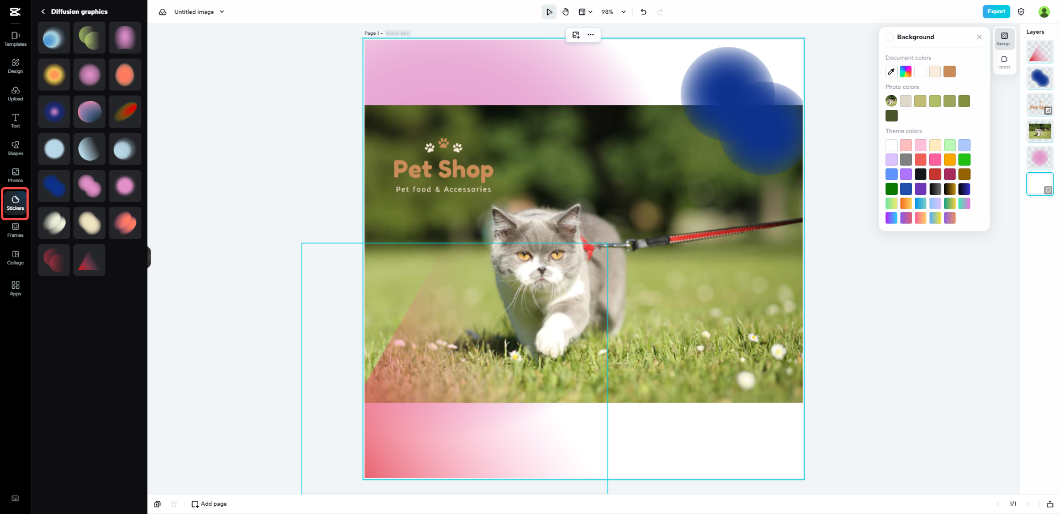Go back from Diffusion graphics
1060x514 pixels.
43,12
